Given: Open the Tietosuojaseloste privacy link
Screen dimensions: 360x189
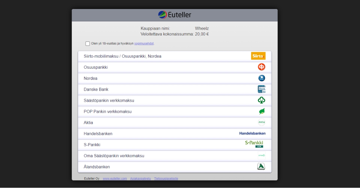Looking at the screenshot, I should point(166,178).
